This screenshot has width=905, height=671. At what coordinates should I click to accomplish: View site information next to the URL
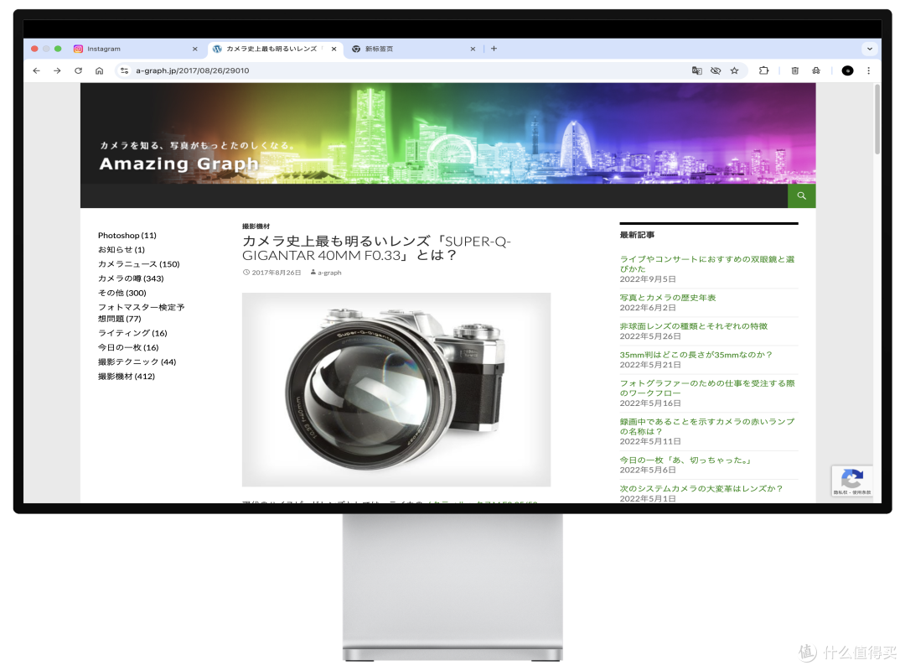click(124, 70)
